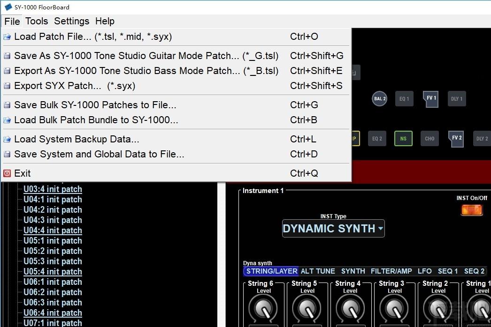The width and height of the screenshot is (491, 327).
Task: Select patch U07:1 init patch
Action: point(53,323)
